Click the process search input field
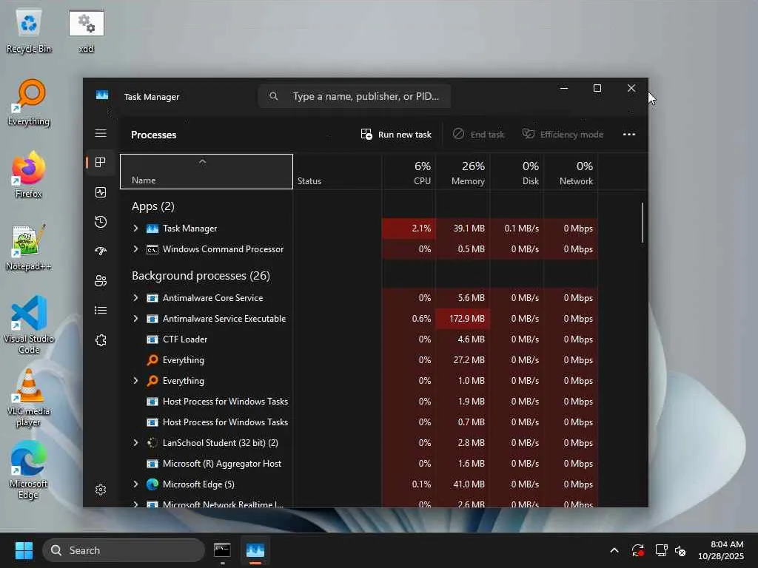This screenshot has height=568, width=758. point(355,96)
